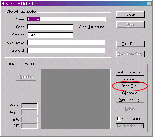Click the Close button at top right

(130, 14)
